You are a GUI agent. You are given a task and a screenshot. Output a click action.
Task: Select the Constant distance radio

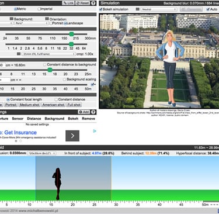pos(56,99)
